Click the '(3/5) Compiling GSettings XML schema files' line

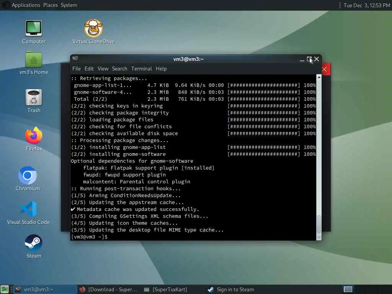click(139, 216)
